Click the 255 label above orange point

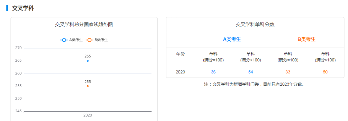point(88,82)
